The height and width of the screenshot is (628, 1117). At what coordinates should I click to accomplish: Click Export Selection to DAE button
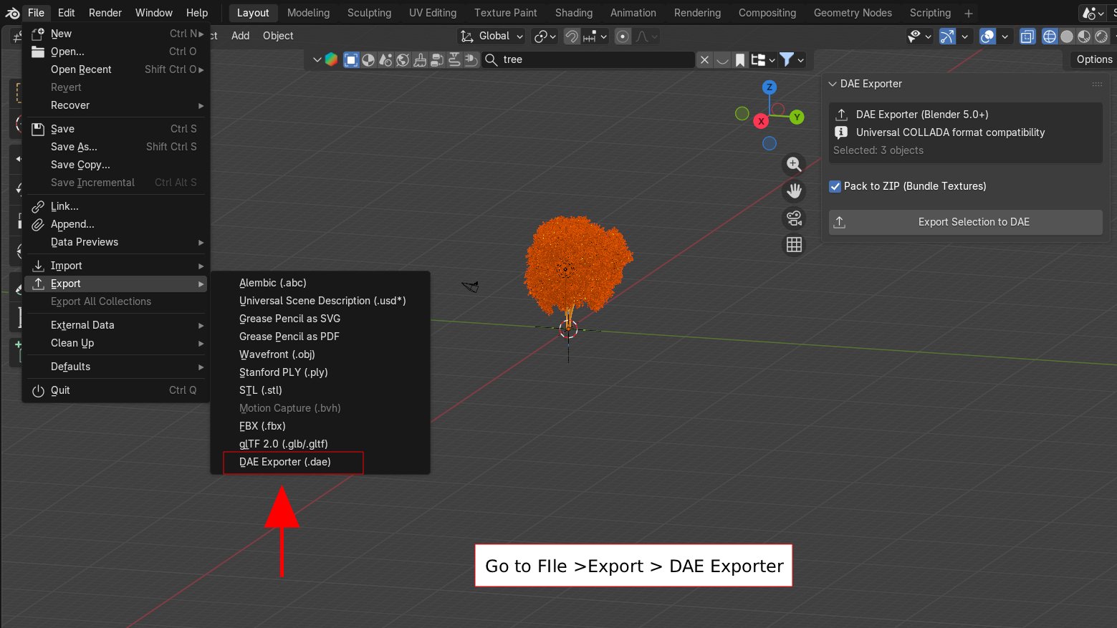965,222
